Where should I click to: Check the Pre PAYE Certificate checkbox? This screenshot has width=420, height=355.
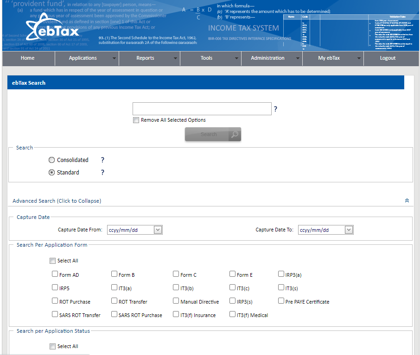(x=281, y=301)
